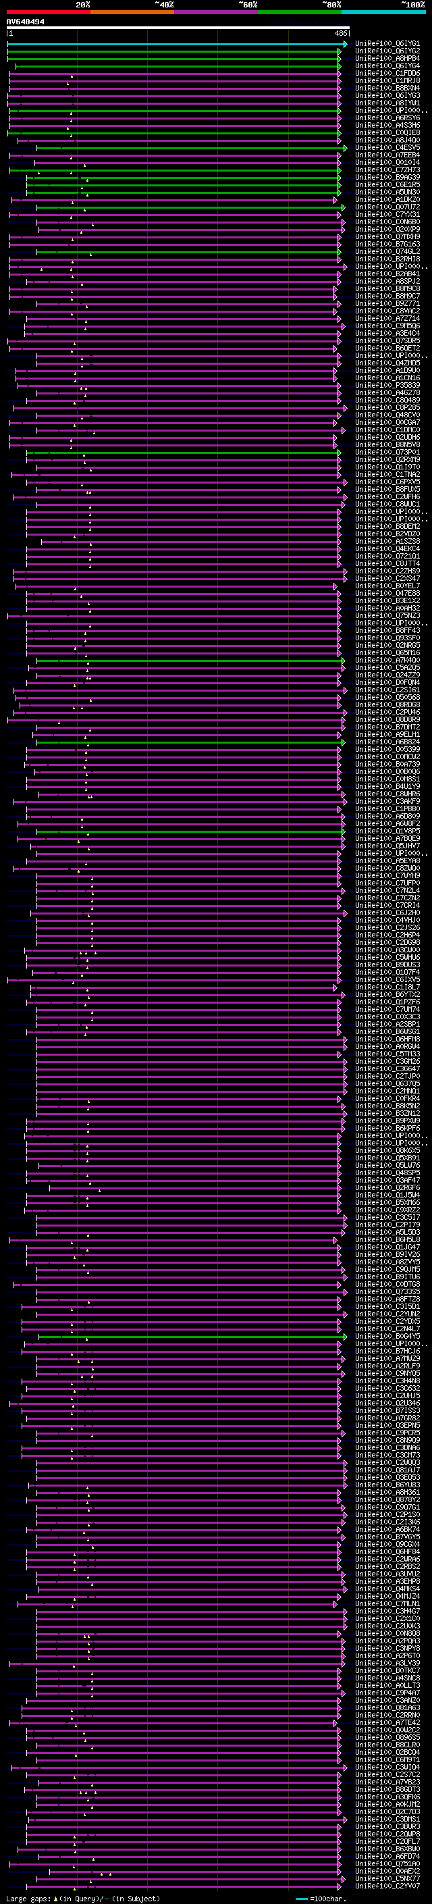The image size is (432, 1904).
Task: Click the UniRef100_C2MNQ1 hit label
Action: coord(387,1091)
